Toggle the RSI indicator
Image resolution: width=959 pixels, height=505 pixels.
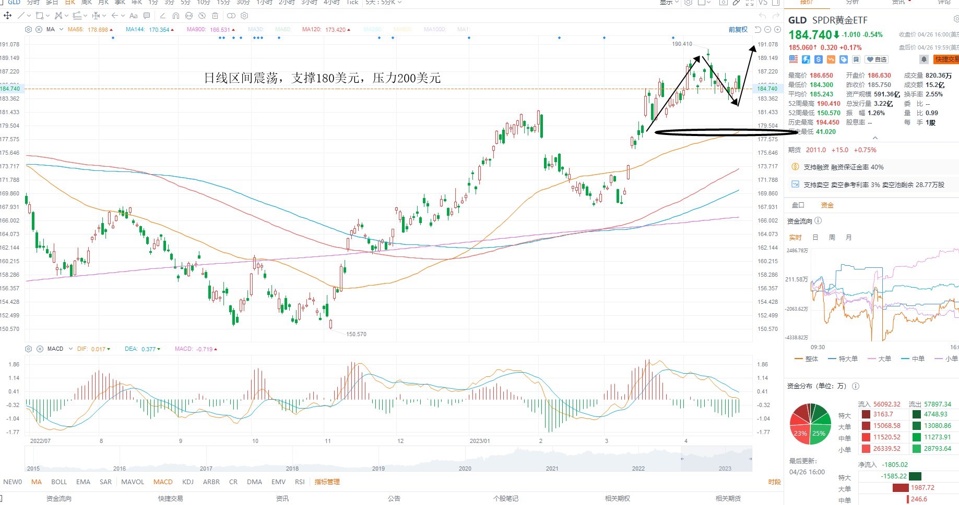click(x=300, y=482)
